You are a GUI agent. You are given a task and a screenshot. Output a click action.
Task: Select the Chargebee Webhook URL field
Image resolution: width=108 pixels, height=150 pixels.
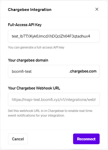54,99
